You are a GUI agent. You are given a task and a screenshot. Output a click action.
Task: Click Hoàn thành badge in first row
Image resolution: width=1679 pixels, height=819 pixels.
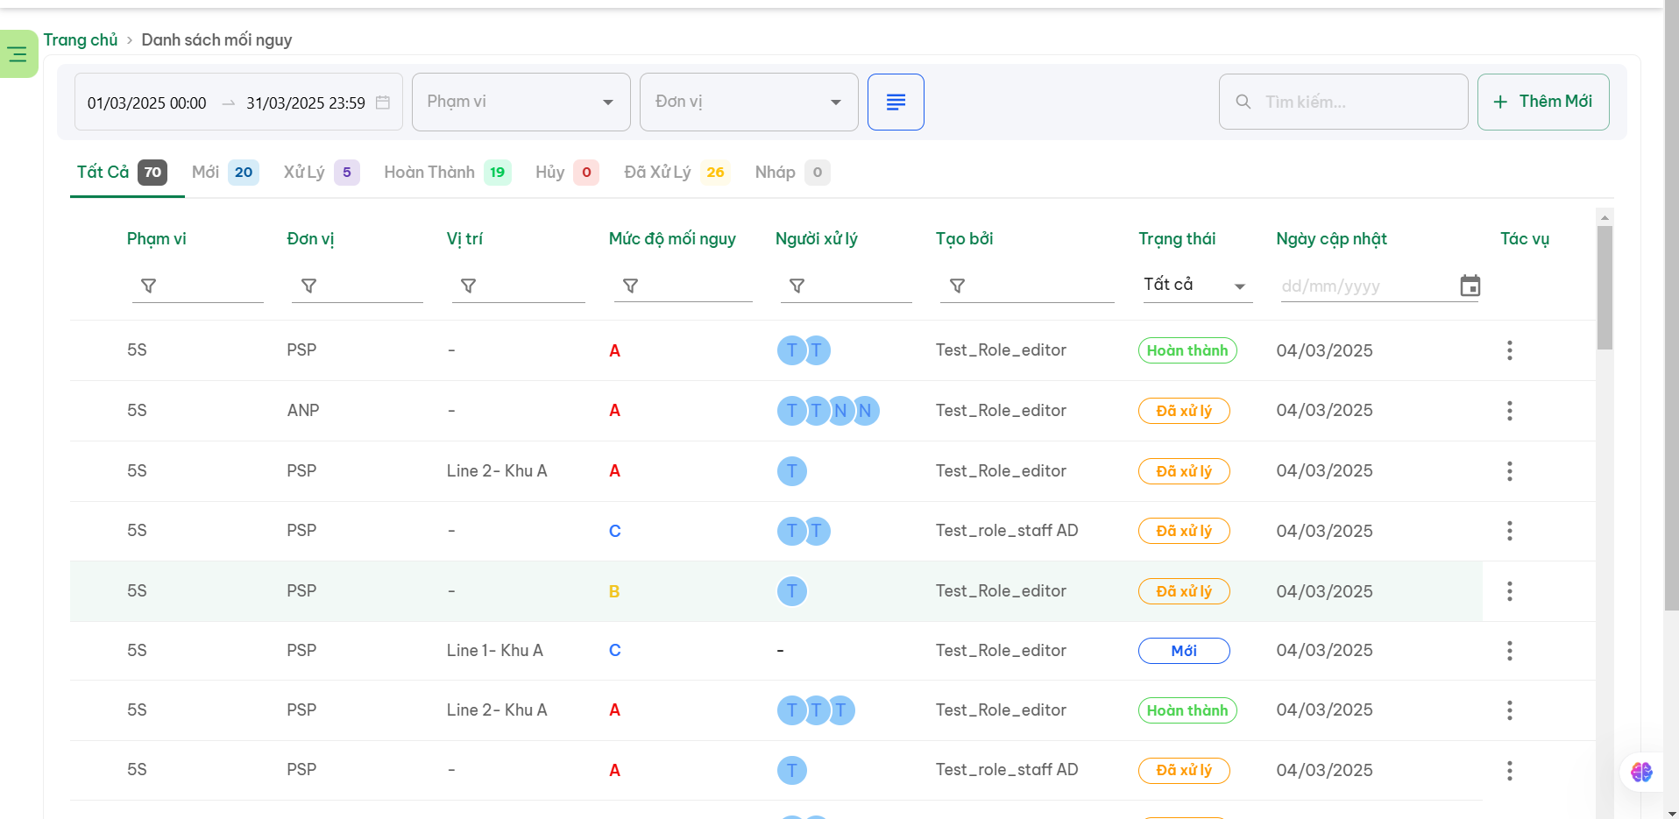coord(1187,350)
